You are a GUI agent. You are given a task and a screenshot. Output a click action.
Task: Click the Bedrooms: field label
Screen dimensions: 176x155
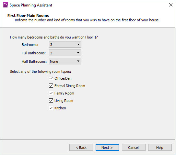pyautogui.click(x=30, y=45)
